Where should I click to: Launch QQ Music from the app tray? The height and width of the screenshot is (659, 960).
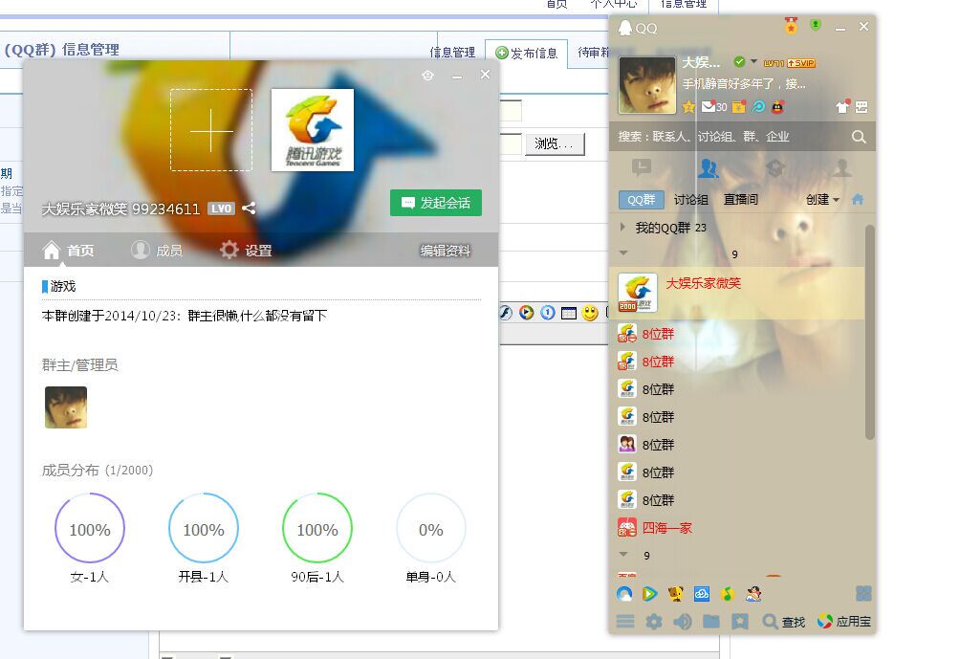(728, 593)
